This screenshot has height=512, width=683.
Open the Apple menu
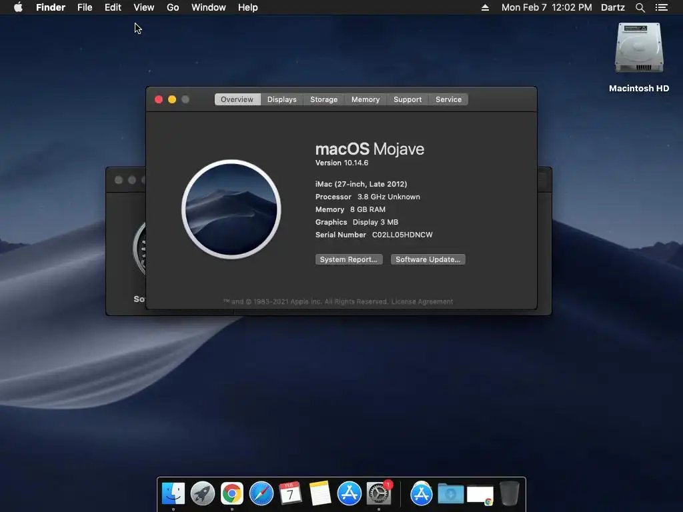18,7
